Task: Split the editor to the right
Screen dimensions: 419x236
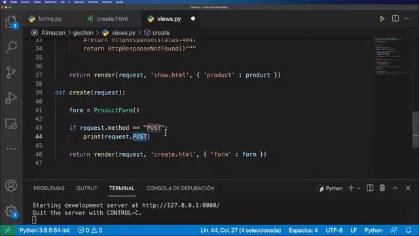Action: tap(395, 18)
